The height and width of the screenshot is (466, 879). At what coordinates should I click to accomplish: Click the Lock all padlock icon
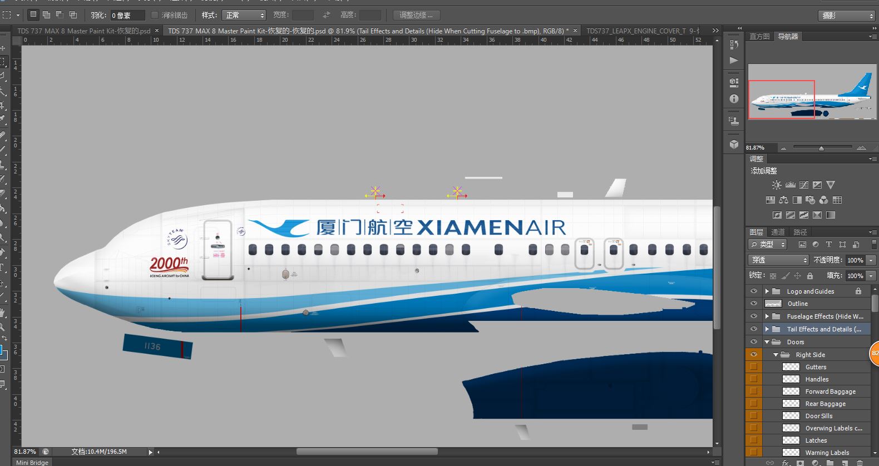[x=810, y=276]
